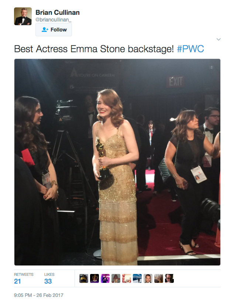View the 21 retweets list

24,278
